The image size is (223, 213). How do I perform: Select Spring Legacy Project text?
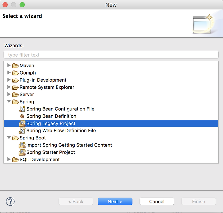click(51, 124)
